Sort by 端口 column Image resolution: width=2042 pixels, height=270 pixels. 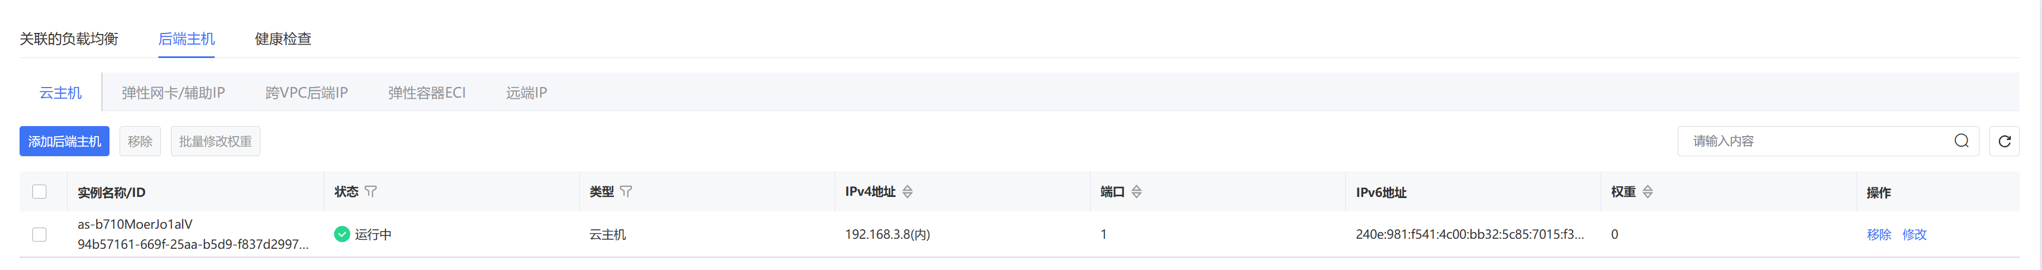coord(1136,191)
